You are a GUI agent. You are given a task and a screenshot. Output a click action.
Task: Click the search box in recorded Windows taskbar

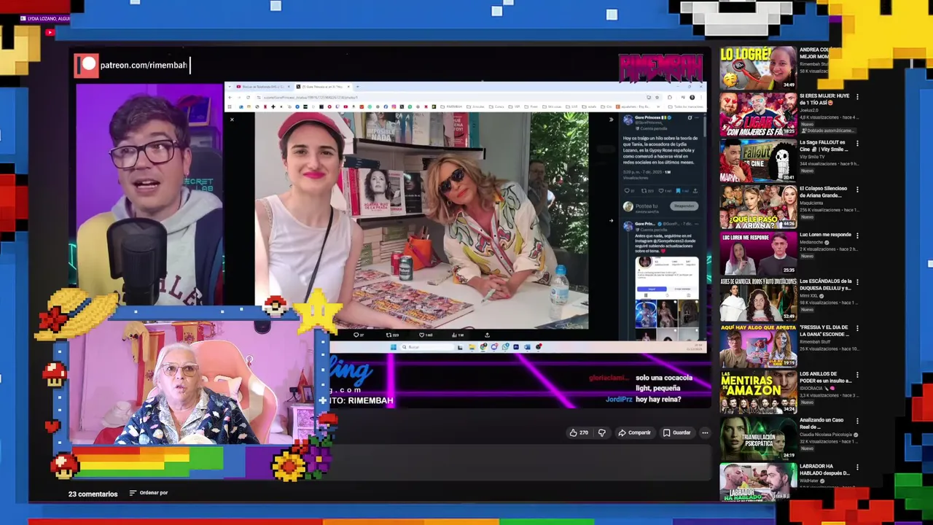pos(426,347)
